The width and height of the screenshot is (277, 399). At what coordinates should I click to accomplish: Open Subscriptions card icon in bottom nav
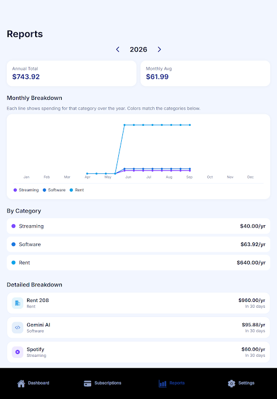88,383
